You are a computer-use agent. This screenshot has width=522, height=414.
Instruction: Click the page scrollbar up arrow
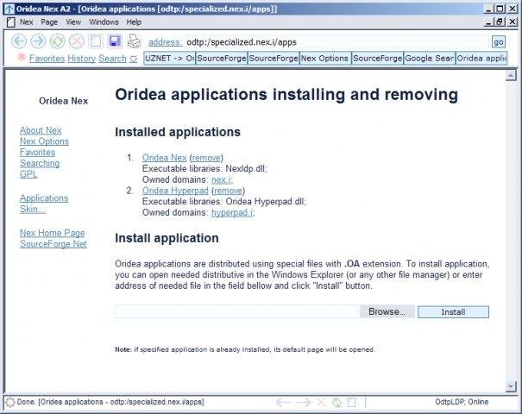pos(511,76)
